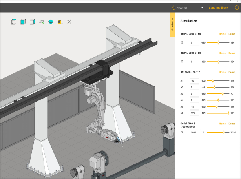
Task: Click the E1 track position slider handle
Action: click(224, 132)
